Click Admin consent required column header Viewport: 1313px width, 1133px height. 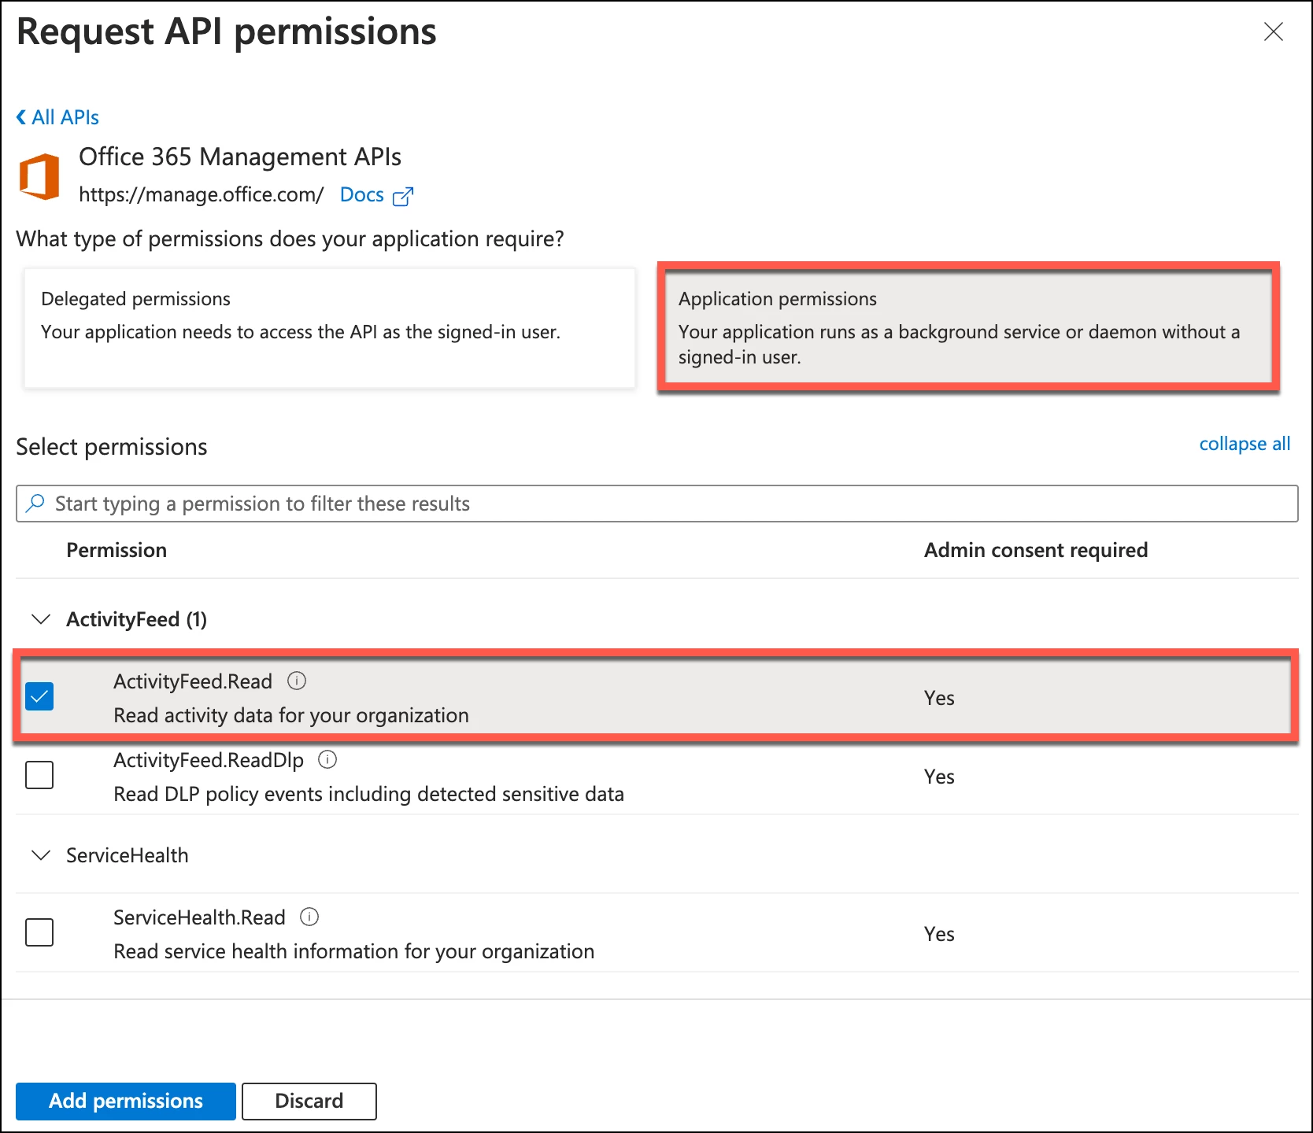(1036, 550)
